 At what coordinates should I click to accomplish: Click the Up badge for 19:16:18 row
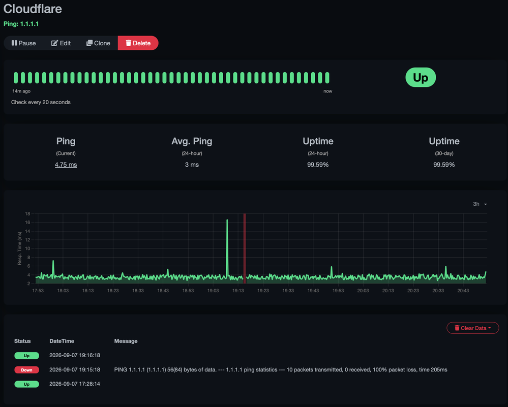coord(26,356)
